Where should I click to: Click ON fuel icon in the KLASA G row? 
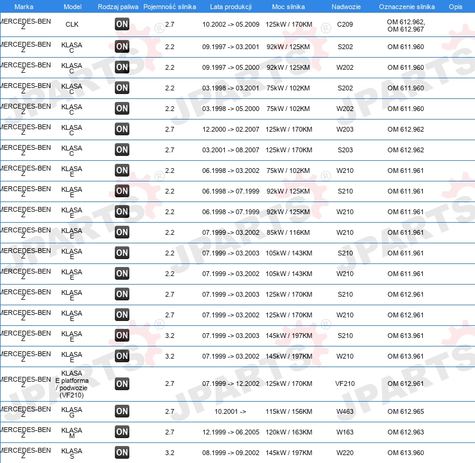[122, 411]
